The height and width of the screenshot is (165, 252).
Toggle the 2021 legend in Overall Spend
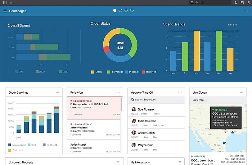(x=19, y=72)
